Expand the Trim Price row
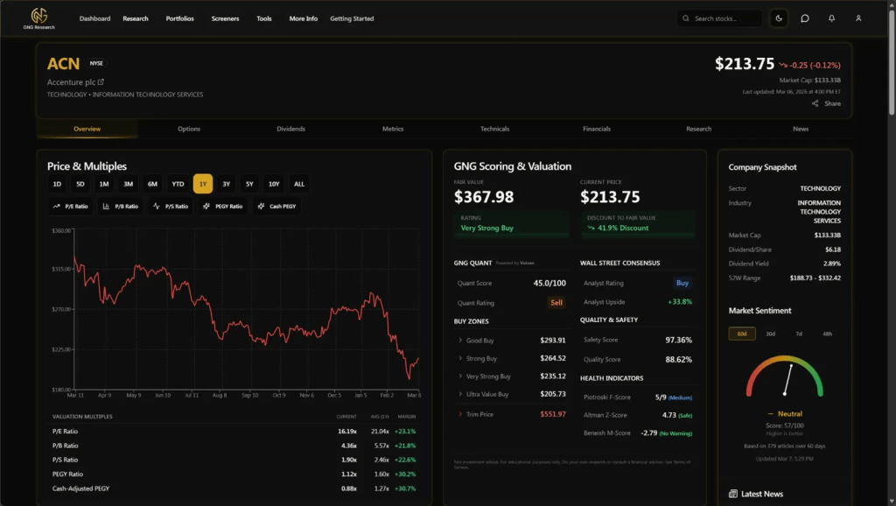Viewport: 896px width, 506px height. point(460,414)
